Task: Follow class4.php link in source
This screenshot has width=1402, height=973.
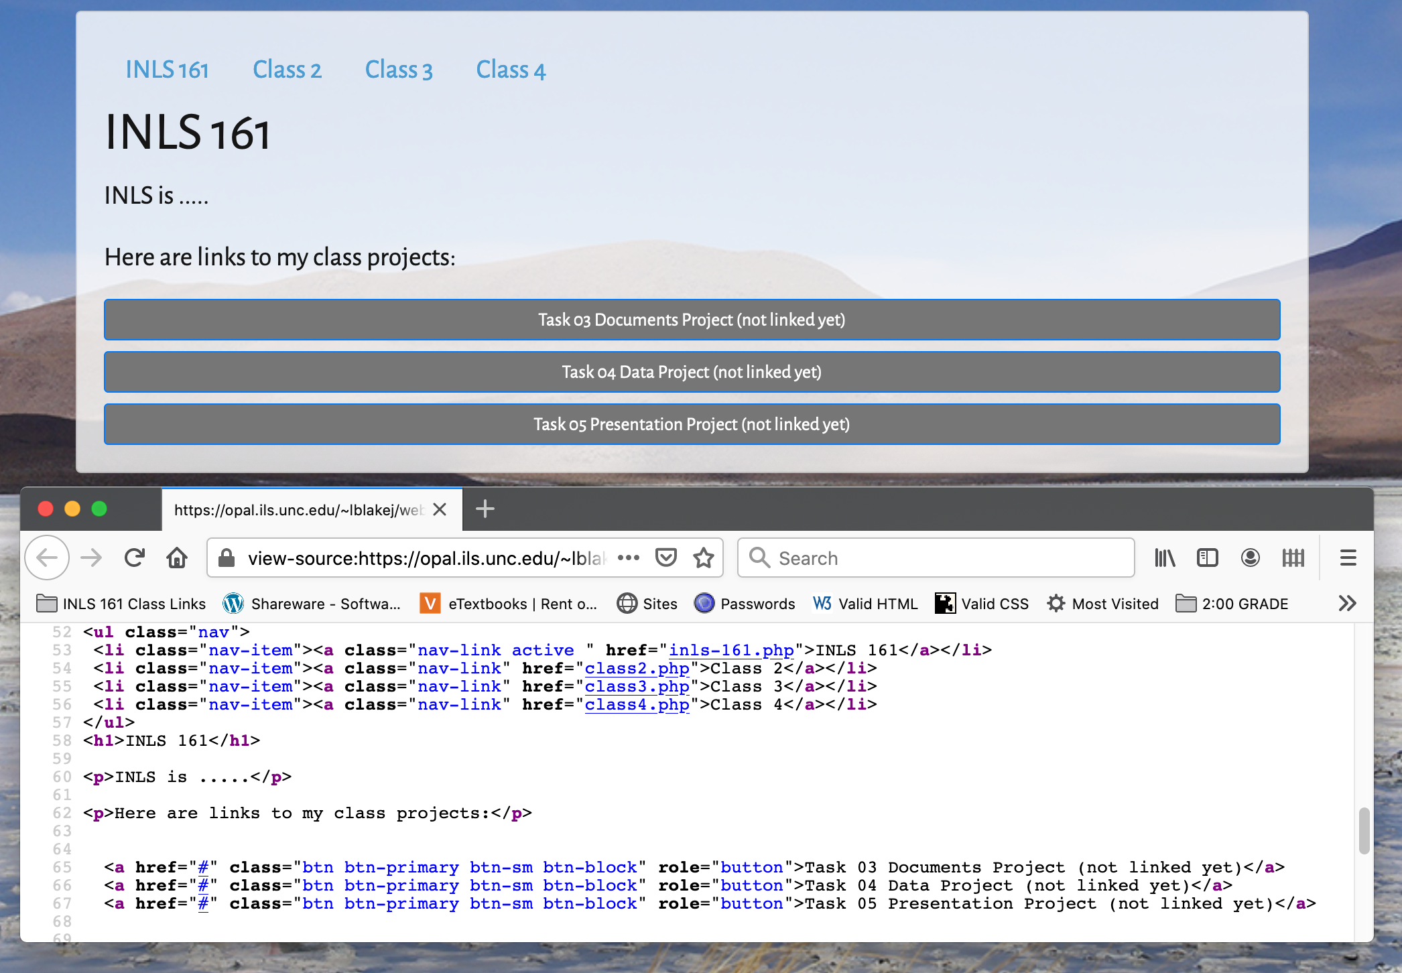Action: coord(637,704)
